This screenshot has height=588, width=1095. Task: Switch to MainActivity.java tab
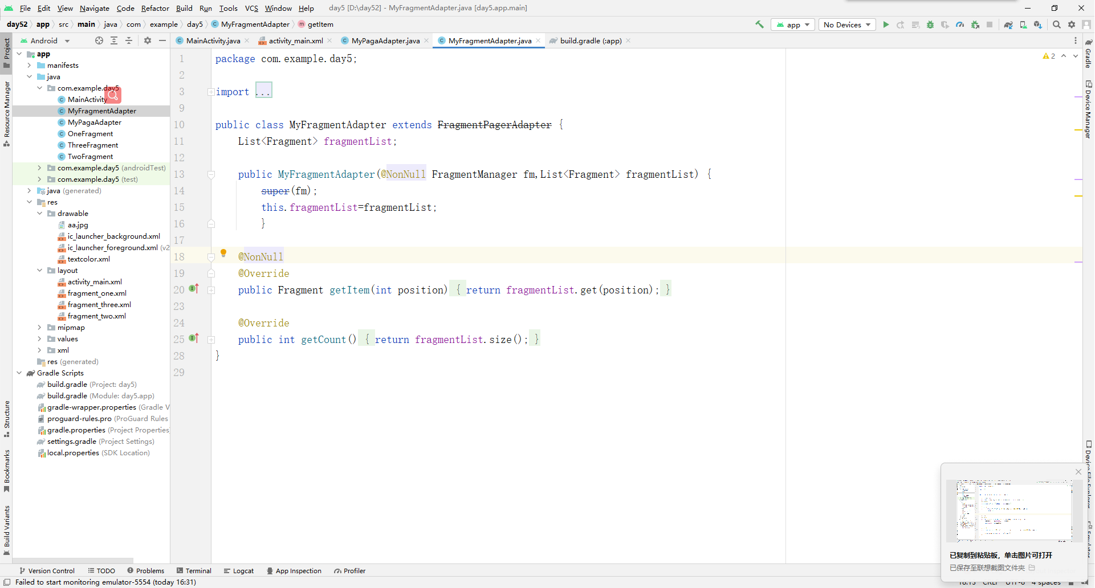pos(213,40)
